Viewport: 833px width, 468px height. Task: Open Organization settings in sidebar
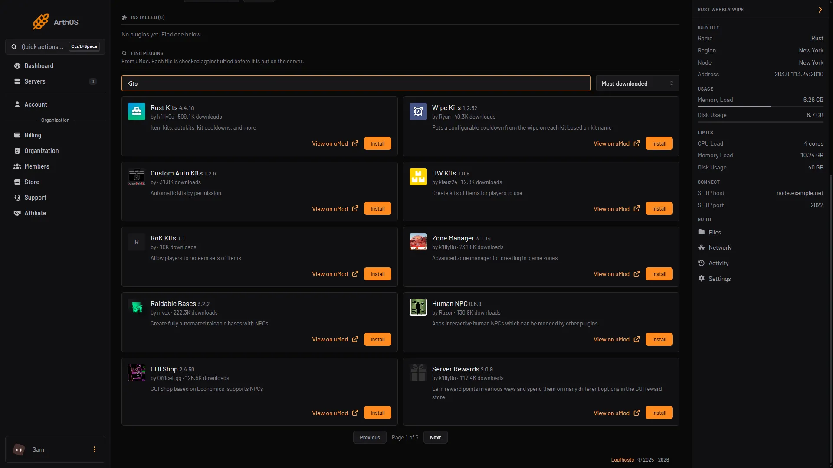[x=55, y=151]
